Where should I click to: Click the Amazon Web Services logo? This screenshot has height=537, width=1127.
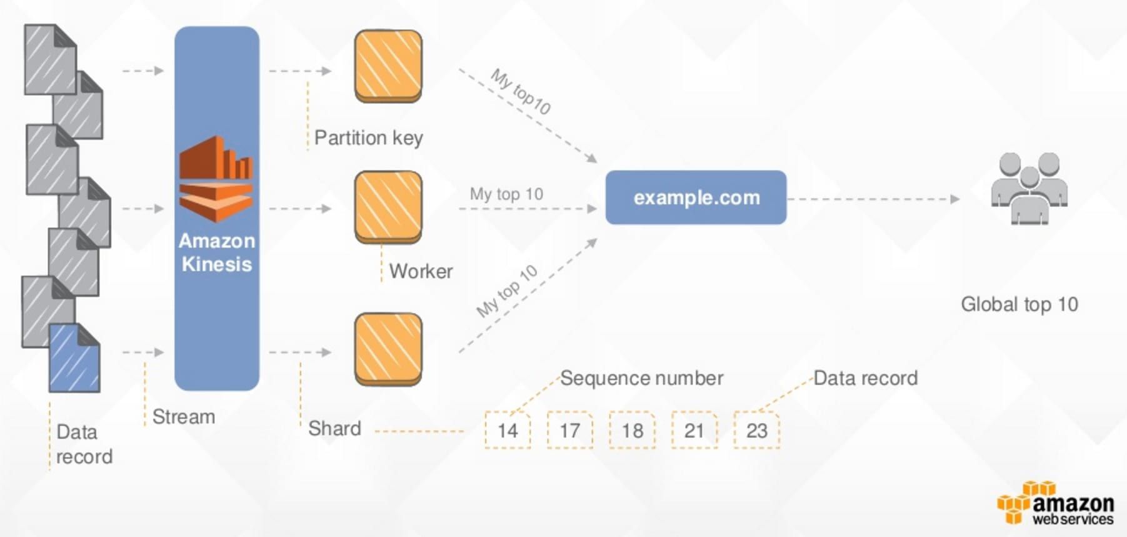[x=1056, y=504]
